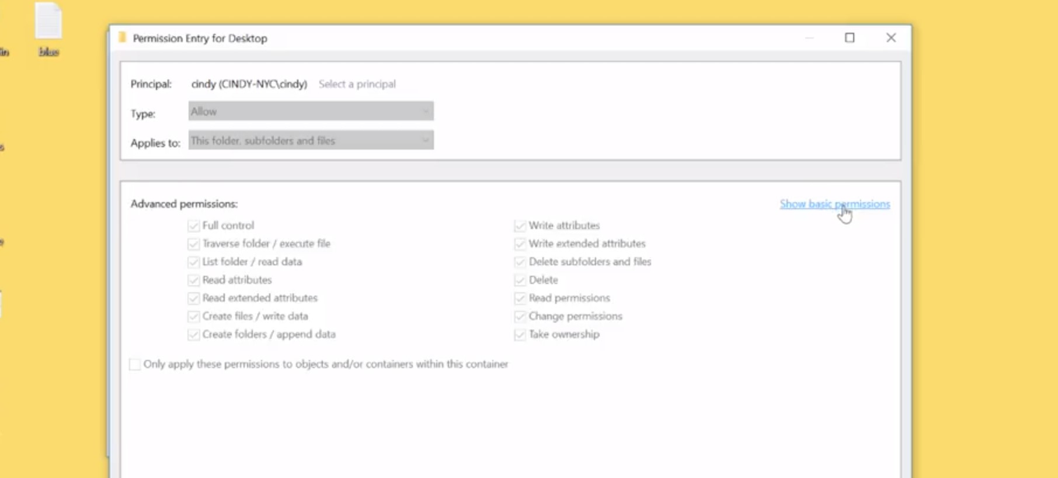Toggle the Change permissions checkbox
1058x478 pixels.
(520, 316)
